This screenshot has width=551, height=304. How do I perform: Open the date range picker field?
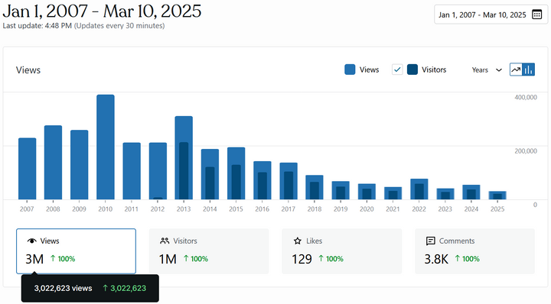491,15
